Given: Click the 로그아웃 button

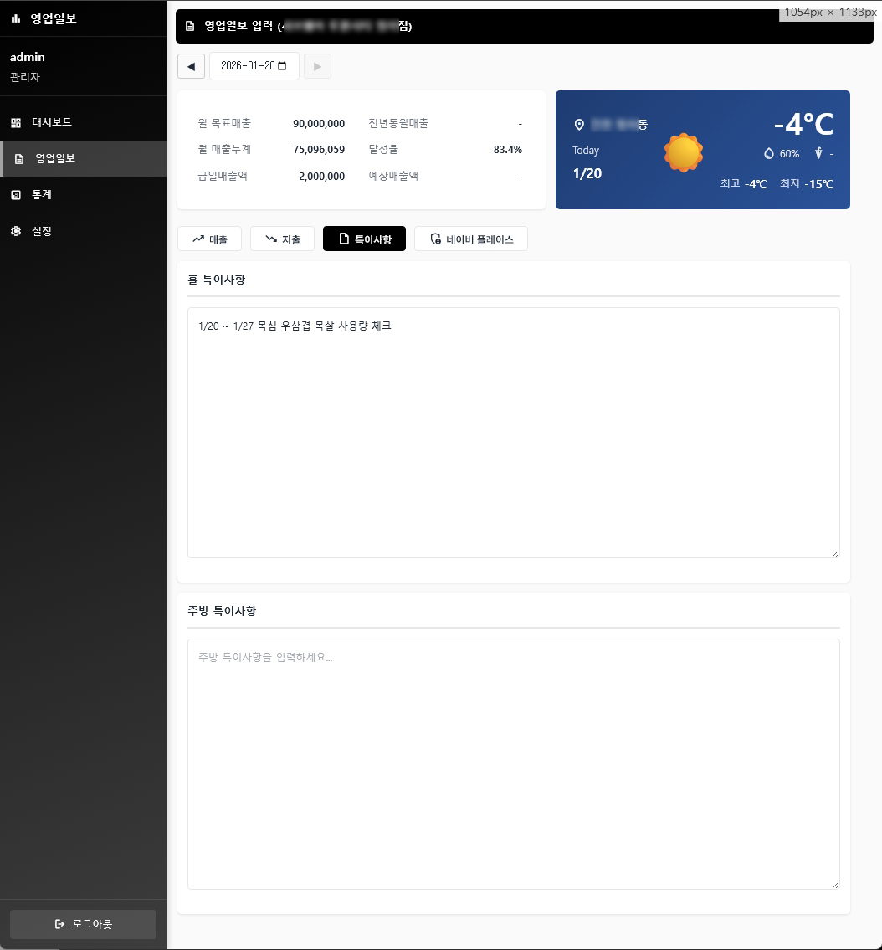Looking at the screenshot, I should coord(83,924).
